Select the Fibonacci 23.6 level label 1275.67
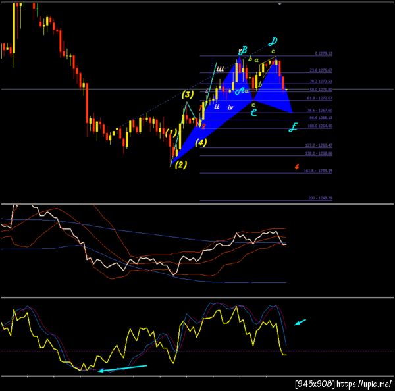The image size is (395, 391). (x=321, y=70)
